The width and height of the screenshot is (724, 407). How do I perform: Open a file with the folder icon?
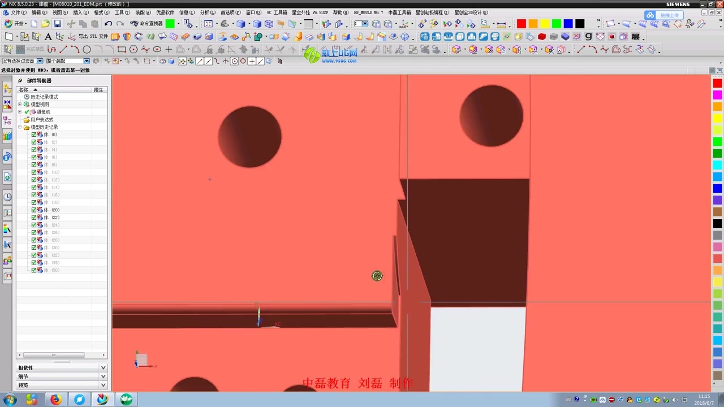click(x=45, y=24)
